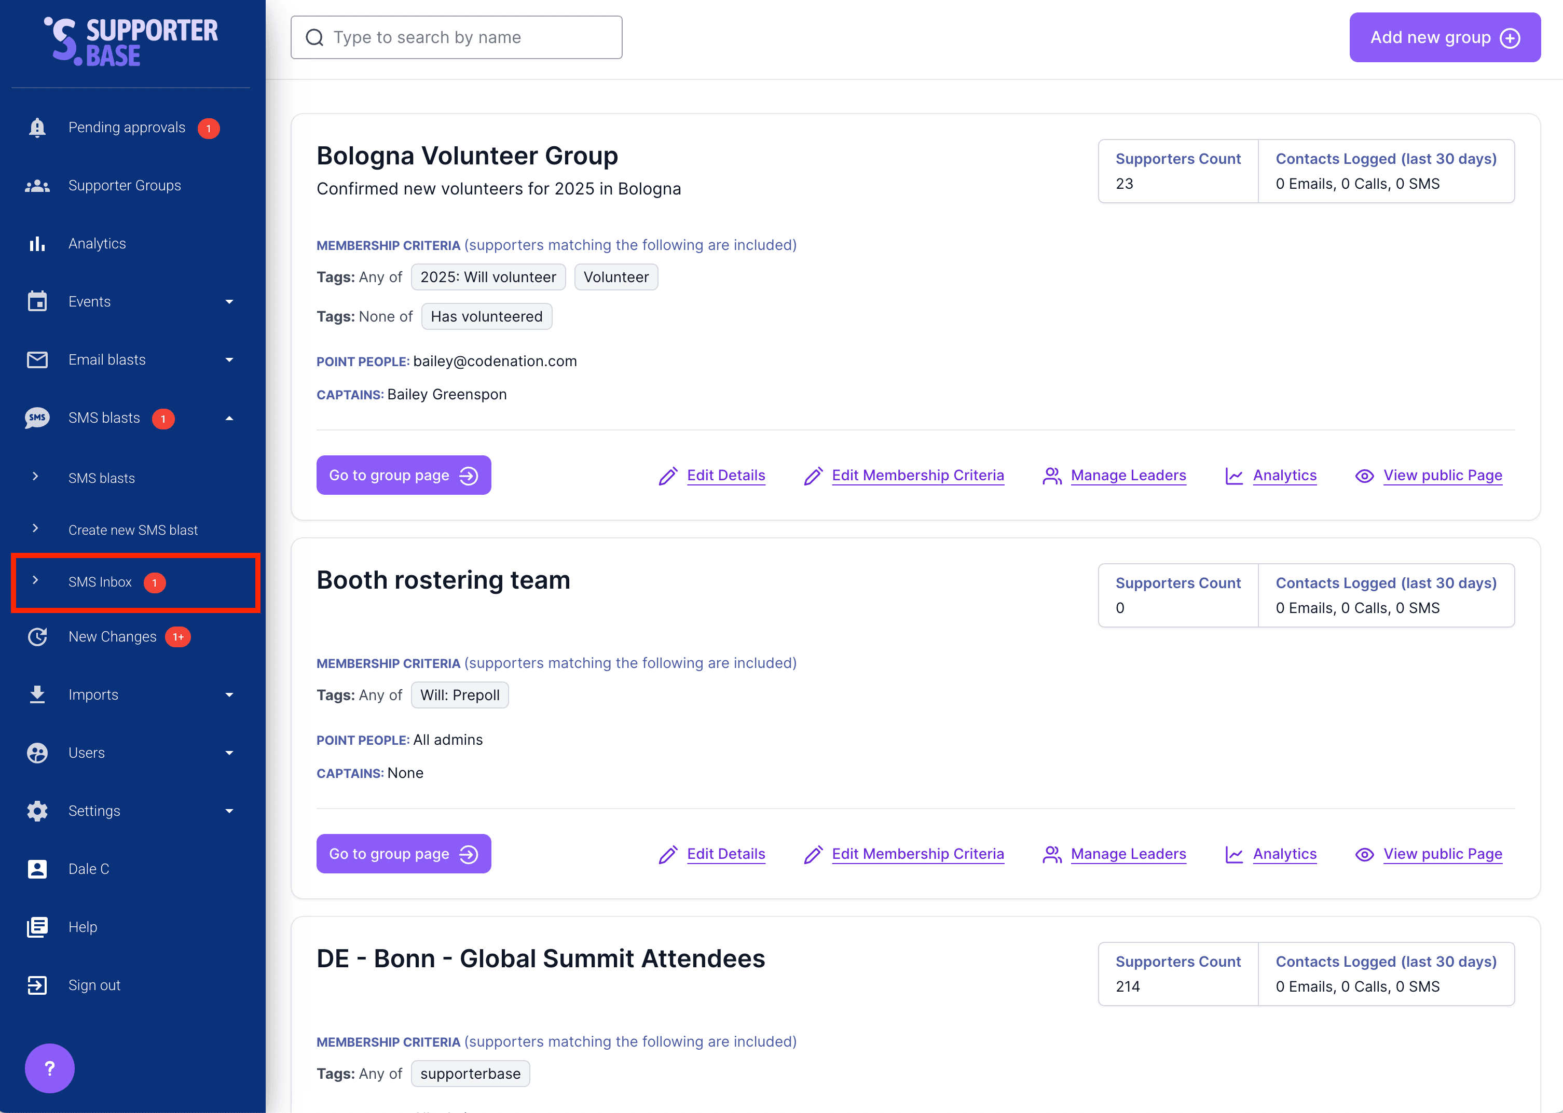Image resolution: width=1563 pixels, height=1113 pixels.
Task: Collapse the SMS blasts section arrow
Action: [229, 418]
